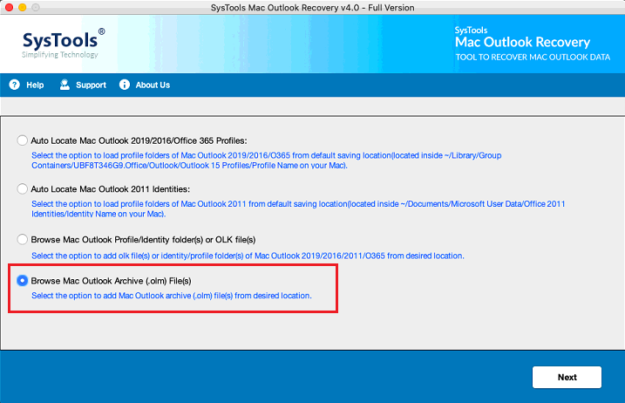Click 'Browse Mac Outlook Archive (.olm) File(s)' label
Viewport: 625px width, 403px height.
pos(112,281)
